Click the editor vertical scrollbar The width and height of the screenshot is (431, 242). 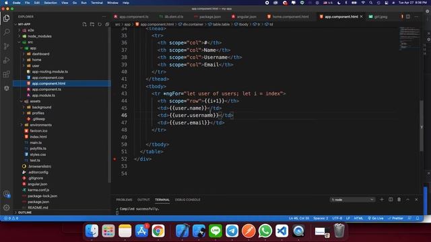point(422,126)
